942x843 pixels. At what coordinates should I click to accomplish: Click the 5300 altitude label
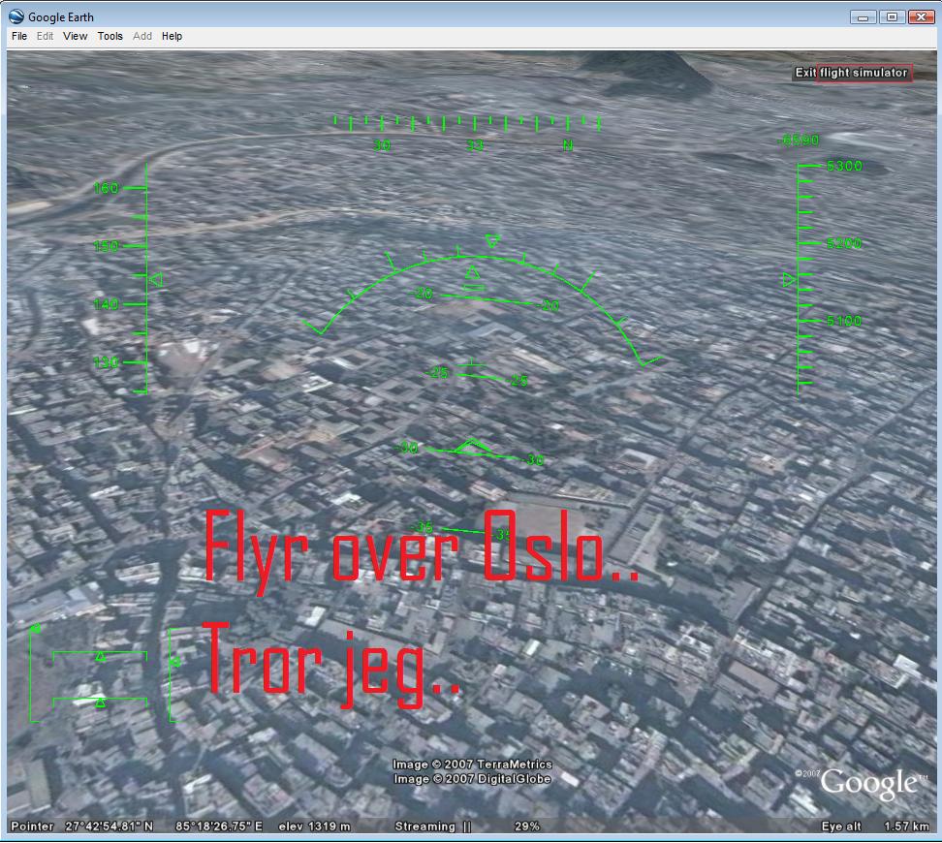tap(844, 166)
